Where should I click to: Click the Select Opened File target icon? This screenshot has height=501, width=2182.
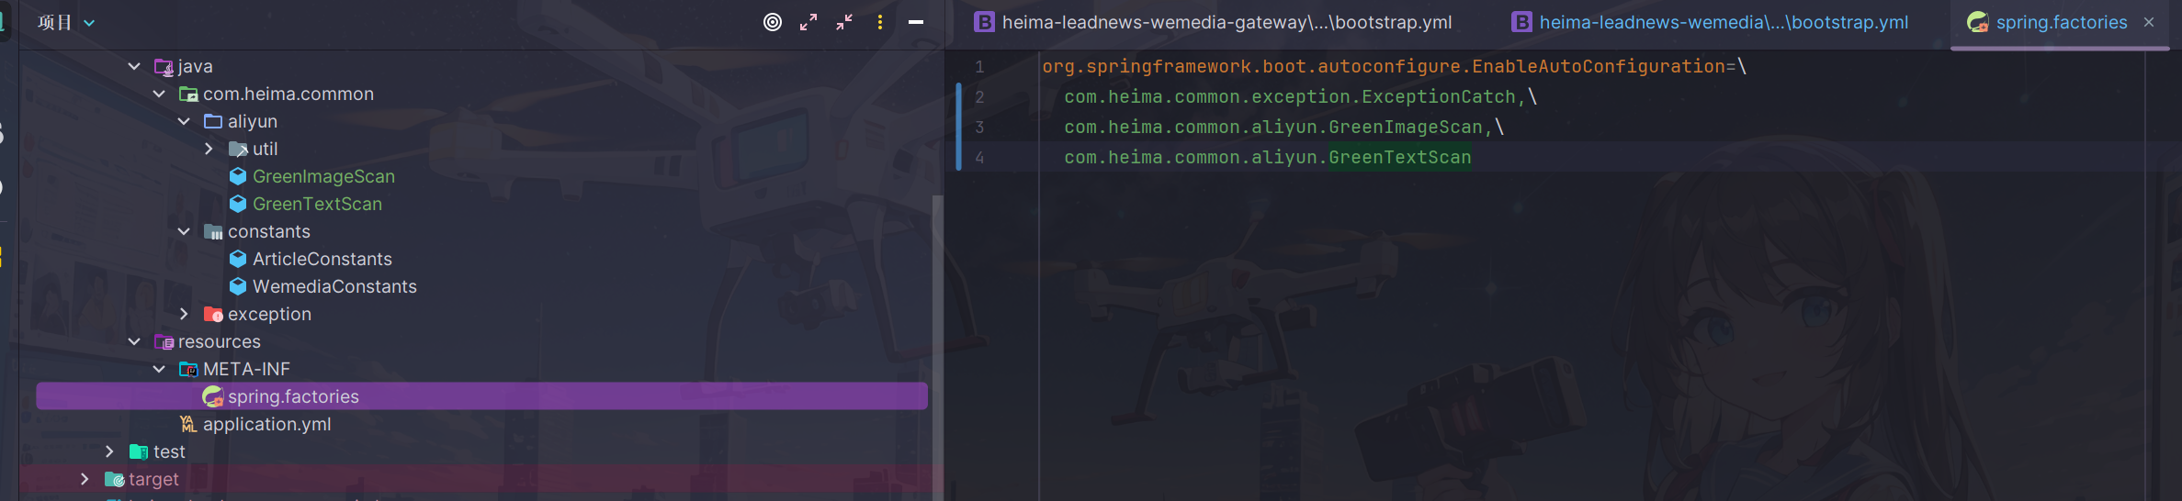(773, 22)
